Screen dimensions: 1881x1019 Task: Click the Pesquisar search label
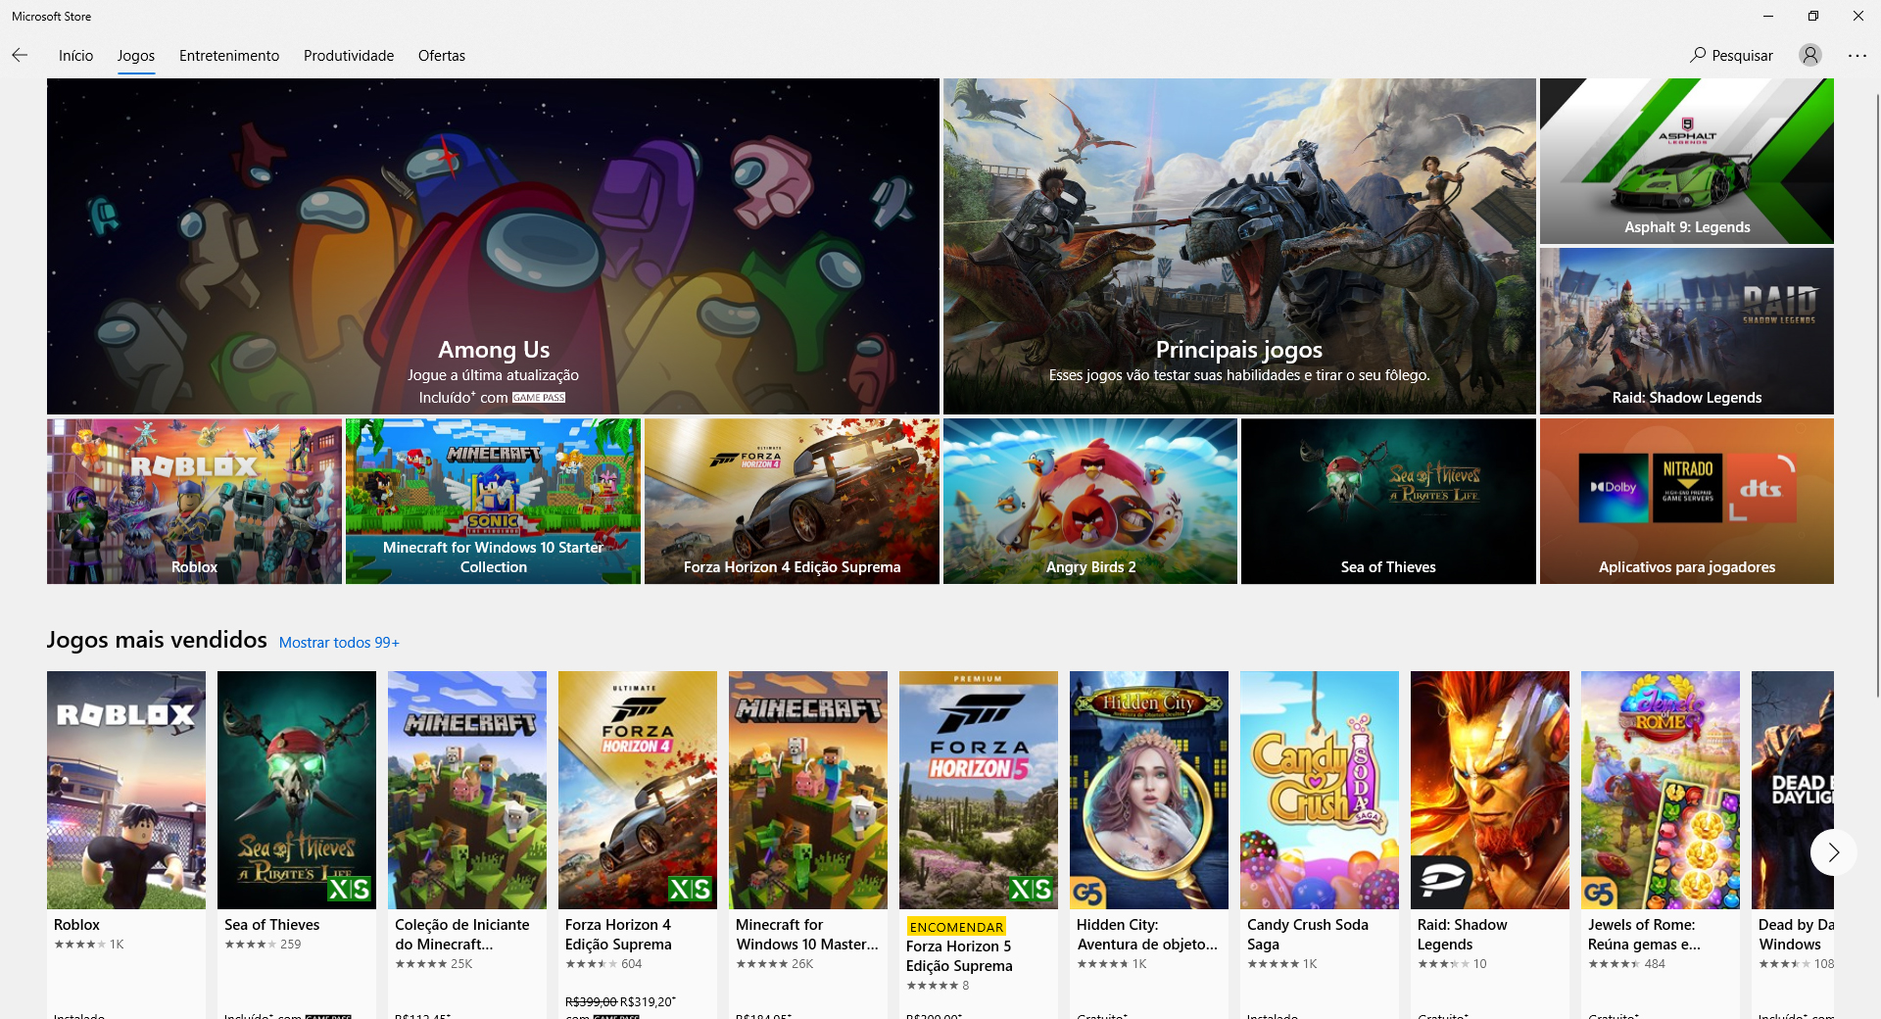pyautogui.click(x=1742, y=56)
